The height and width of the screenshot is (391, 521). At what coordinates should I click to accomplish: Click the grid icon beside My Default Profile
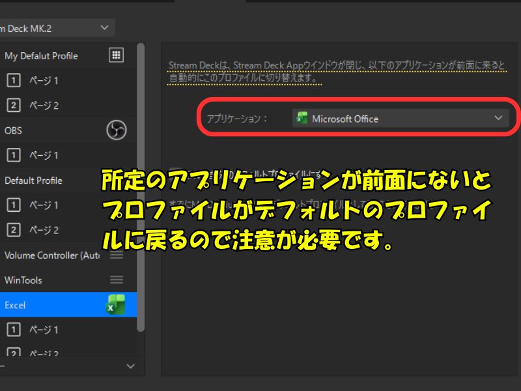(x=116, y=55)
